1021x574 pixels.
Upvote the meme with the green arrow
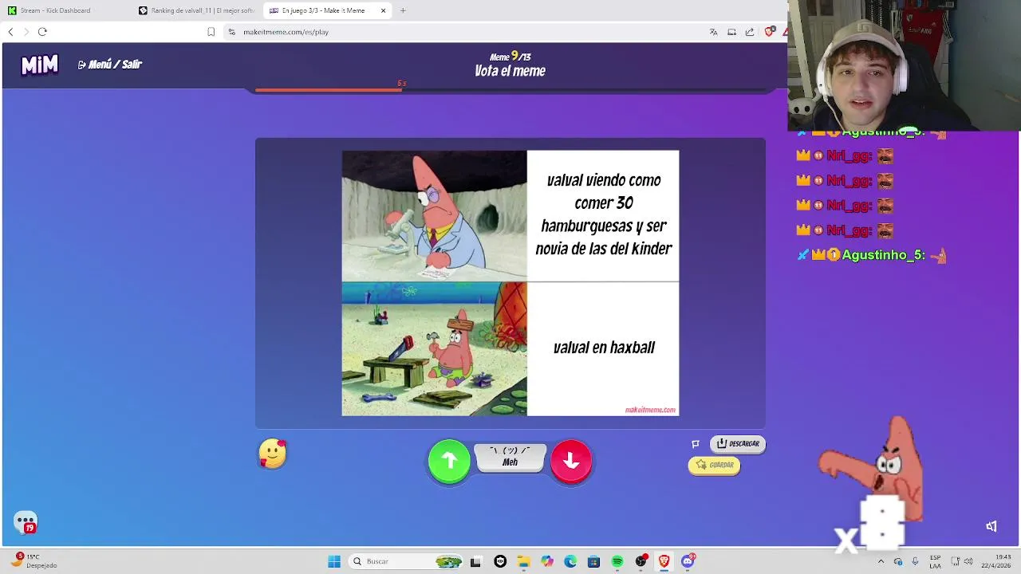click(x=449, y=461)
